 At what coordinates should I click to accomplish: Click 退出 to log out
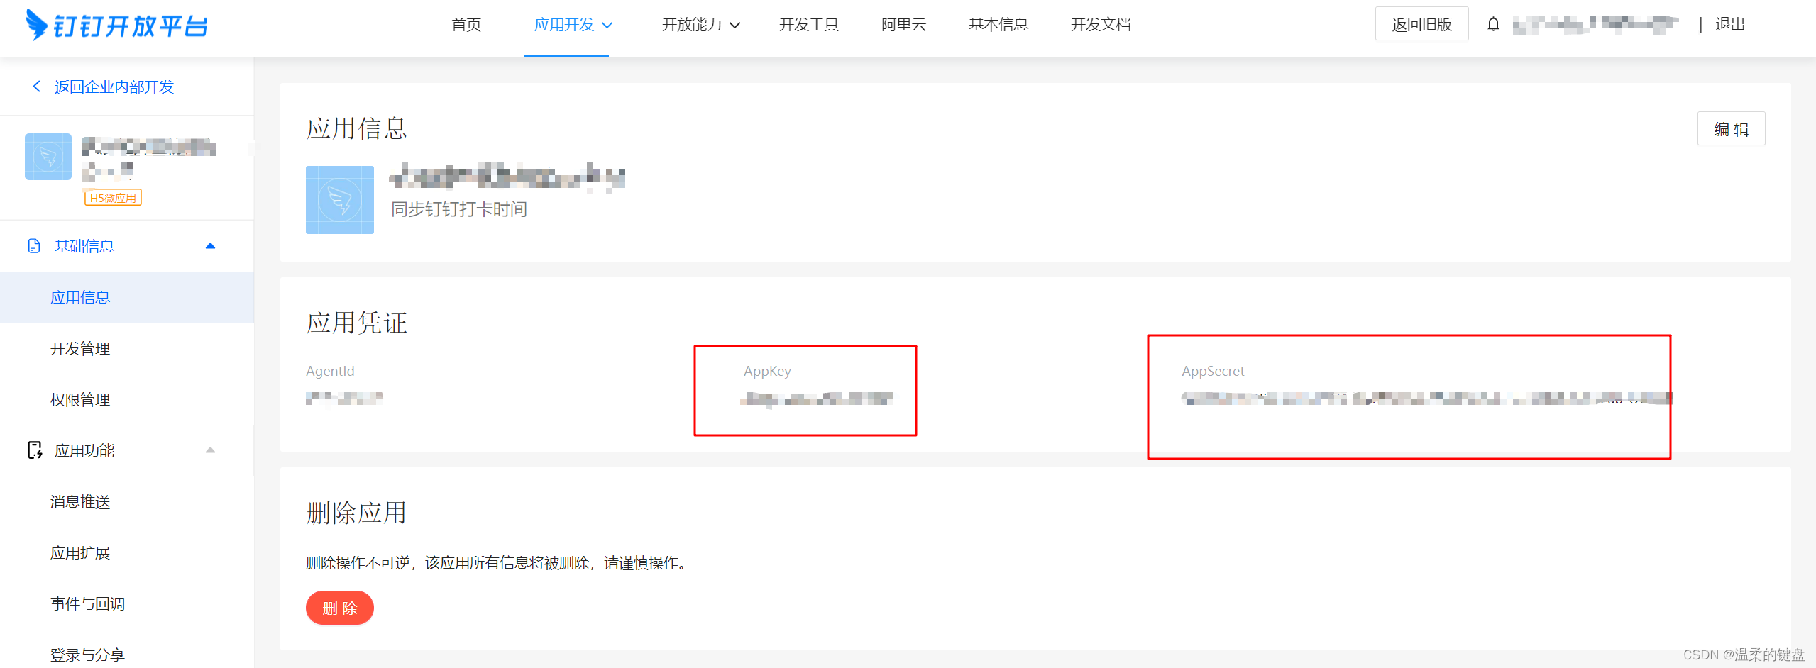pyautogui.click(x=1730, y=24)
